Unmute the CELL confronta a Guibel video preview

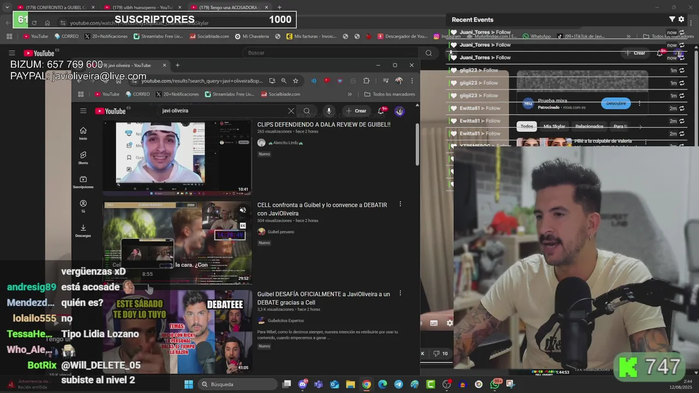coord(243,210)
